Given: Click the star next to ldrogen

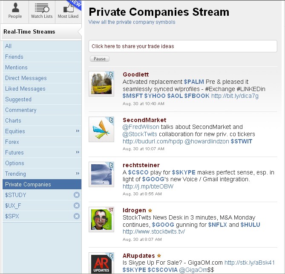Looking at the screenshot, I should [x=150, y=211].
